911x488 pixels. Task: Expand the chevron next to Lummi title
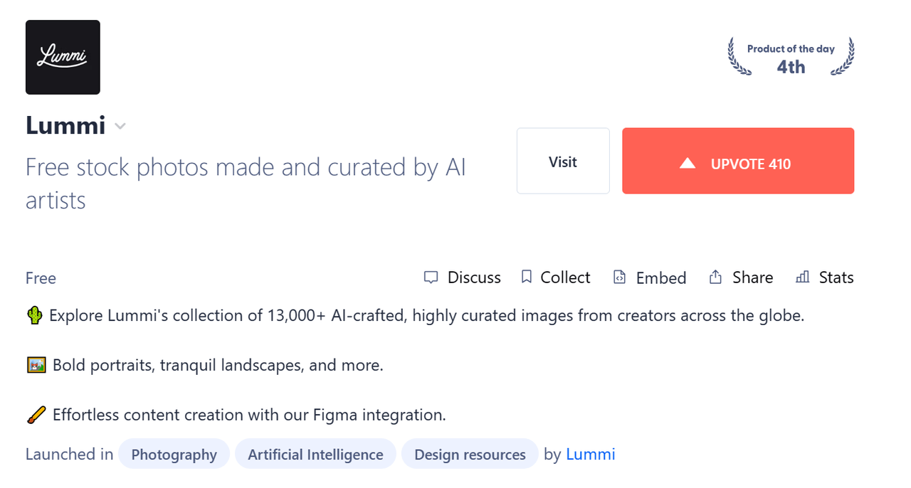pos(120,127)
